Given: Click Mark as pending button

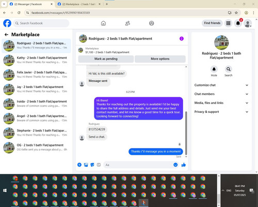Looking at the screenshot, I should 106,59.
